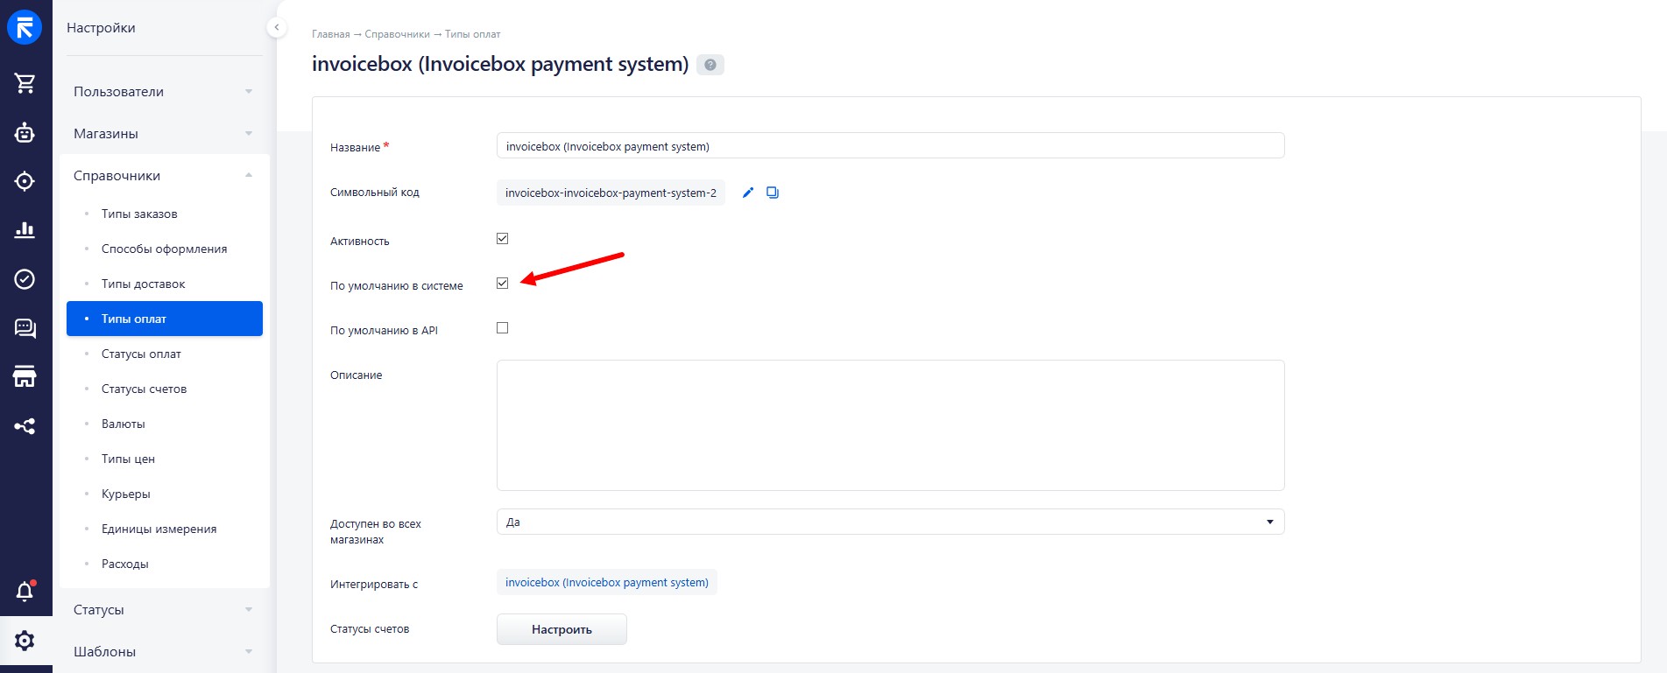Open Расходы in the sidebar
The height and width of the screenshot is (673, 1667).
pyautogui.click(x=125, y=564)
